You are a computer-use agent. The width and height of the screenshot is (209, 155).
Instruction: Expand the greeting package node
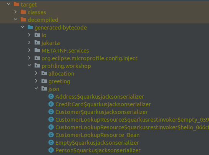(36, 81)
